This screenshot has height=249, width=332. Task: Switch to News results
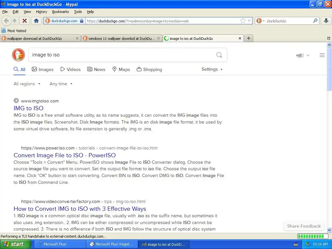96,69
